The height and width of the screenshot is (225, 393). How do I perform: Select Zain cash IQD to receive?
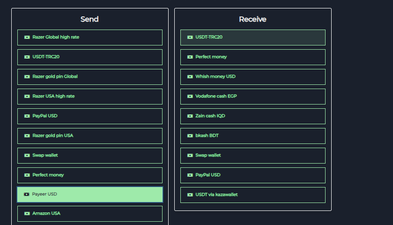253,116
